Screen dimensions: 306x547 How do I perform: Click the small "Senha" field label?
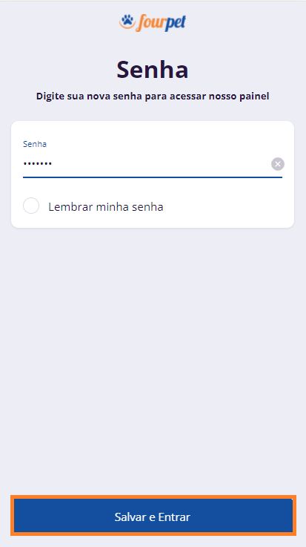point(35,144)
